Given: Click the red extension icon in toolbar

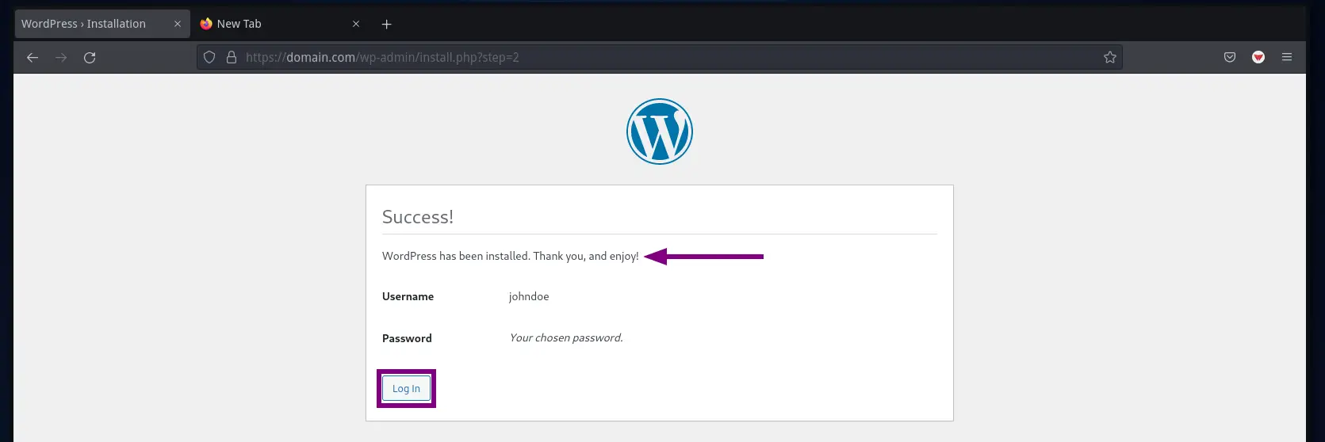Looking at the screenshot, I should pyautogui.click(x=1258, y=57).
